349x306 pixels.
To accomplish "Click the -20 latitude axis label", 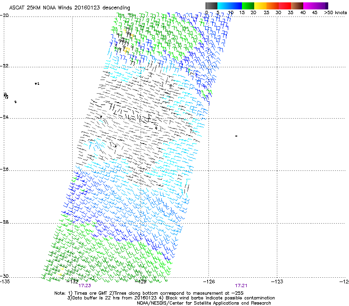I will pyautogui.click(x=4, y=16).
